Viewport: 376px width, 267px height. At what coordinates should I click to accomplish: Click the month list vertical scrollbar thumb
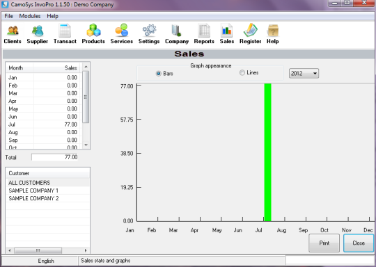(x=86, y=97)
